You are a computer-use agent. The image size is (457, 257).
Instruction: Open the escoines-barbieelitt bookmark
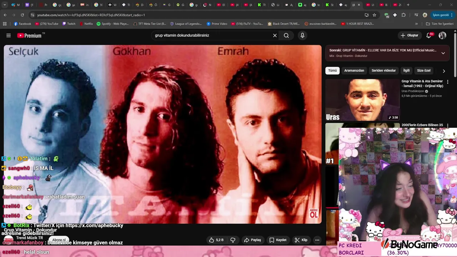321,24
